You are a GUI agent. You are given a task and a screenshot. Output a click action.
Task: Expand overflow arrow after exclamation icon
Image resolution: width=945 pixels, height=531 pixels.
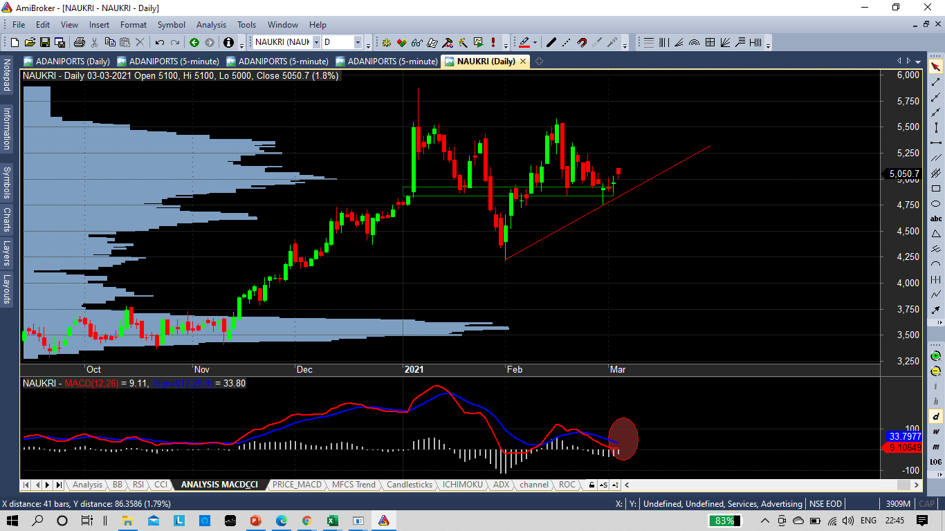pos(506,44)
